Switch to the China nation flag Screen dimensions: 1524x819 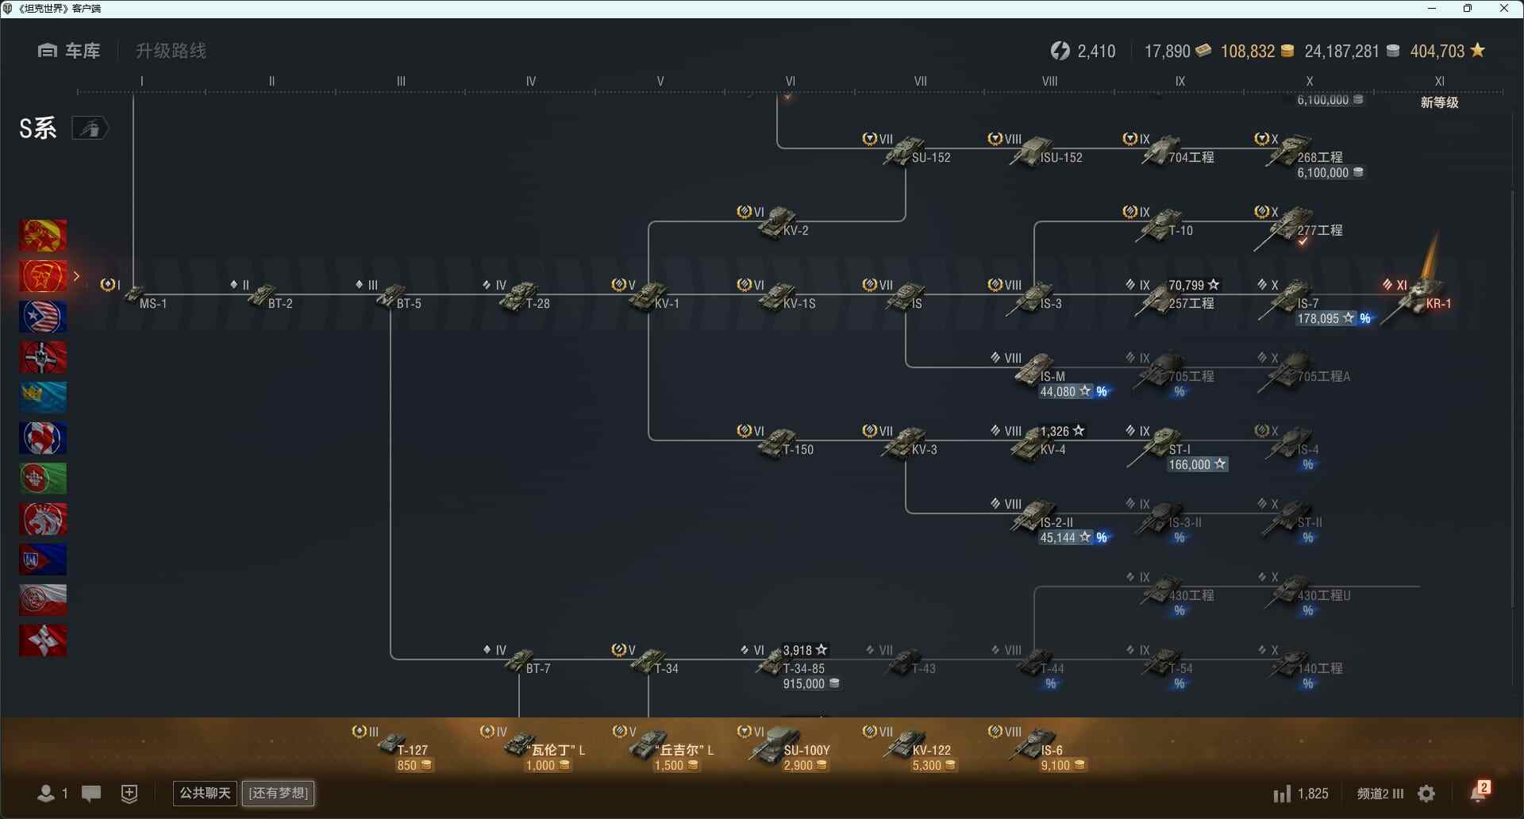pyautogui.click(x=43, y=236)
